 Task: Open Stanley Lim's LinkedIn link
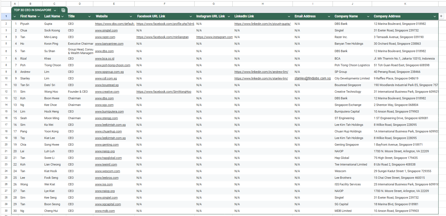click(x=261, y=79)
